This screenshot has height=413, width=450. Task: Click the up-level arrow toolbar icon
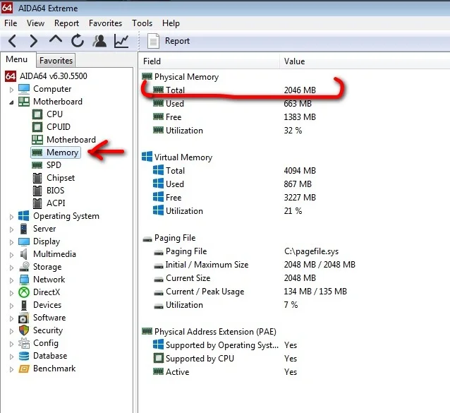[x=56, y=40]
